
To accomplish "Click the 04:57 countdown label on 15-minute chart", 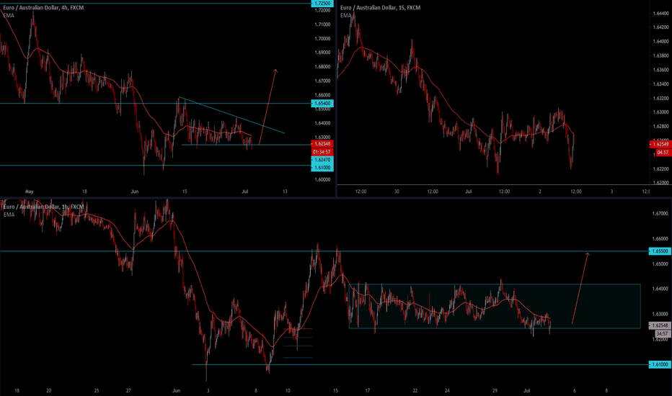I will point(663,153).
